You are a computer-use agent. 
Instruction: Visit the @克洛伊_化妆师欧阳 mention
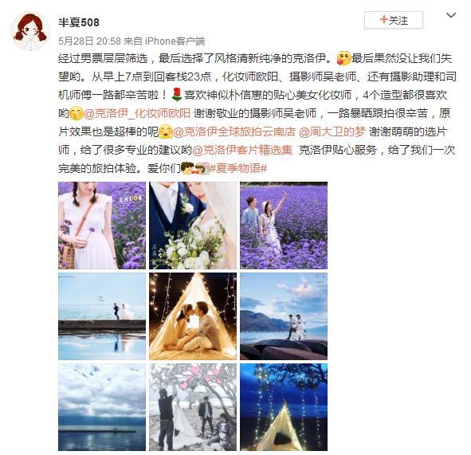coord(137,113)
